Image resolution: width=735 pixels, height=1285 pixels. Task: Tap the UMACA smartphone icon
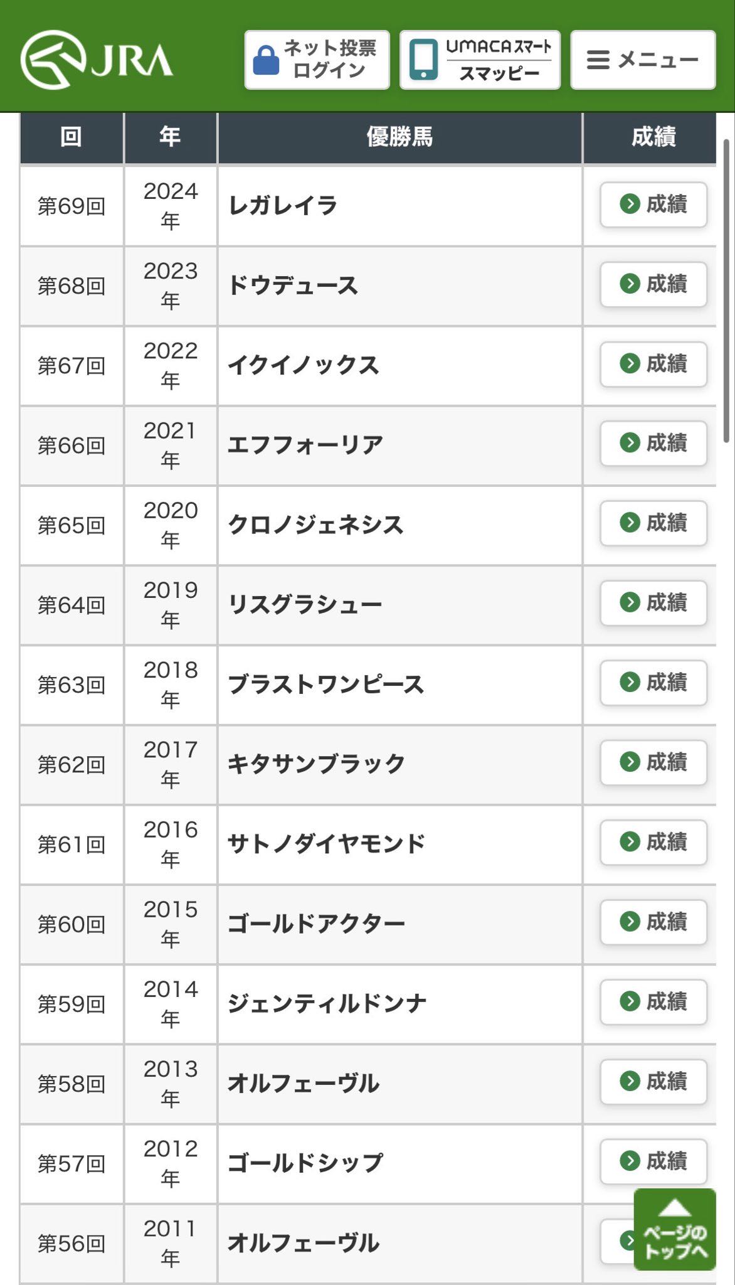coord(423,60)
